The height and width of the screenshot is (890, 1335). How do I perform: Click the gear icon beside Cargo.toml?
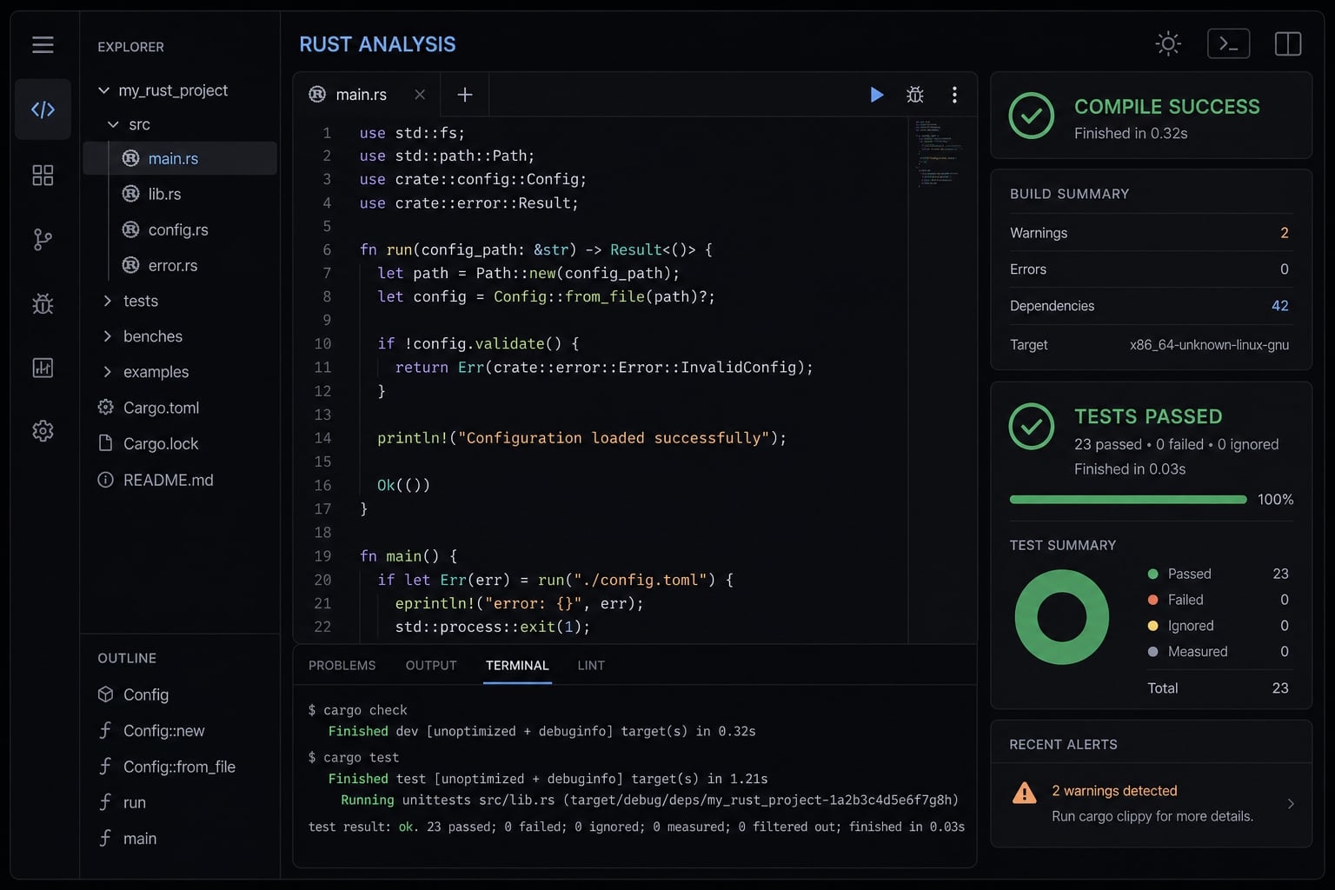point(105,408)
